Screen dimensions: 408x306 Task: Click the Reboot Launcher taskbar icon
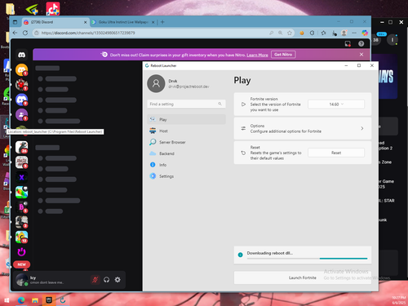[x=63, y=300]
